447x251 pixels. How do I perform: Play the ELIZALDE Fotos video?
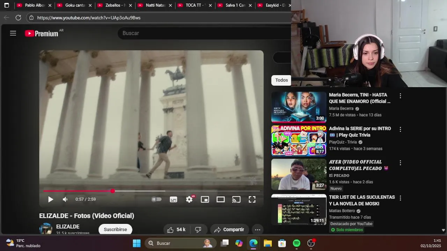(x=51, y=199)
